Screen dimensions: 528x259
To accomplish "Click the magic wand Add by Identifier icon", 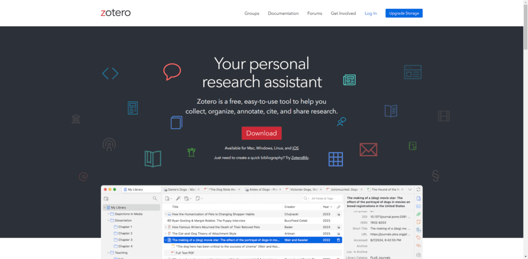I will click(x=178, y=198).
